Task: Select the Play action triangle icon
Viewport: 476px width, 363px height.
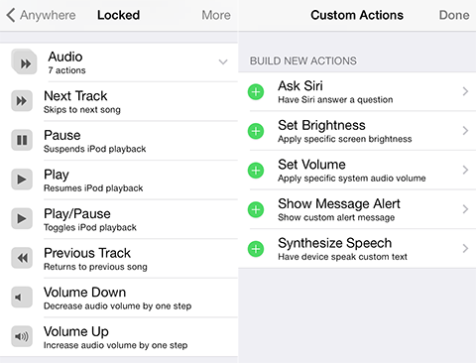Action: point(22,180)
